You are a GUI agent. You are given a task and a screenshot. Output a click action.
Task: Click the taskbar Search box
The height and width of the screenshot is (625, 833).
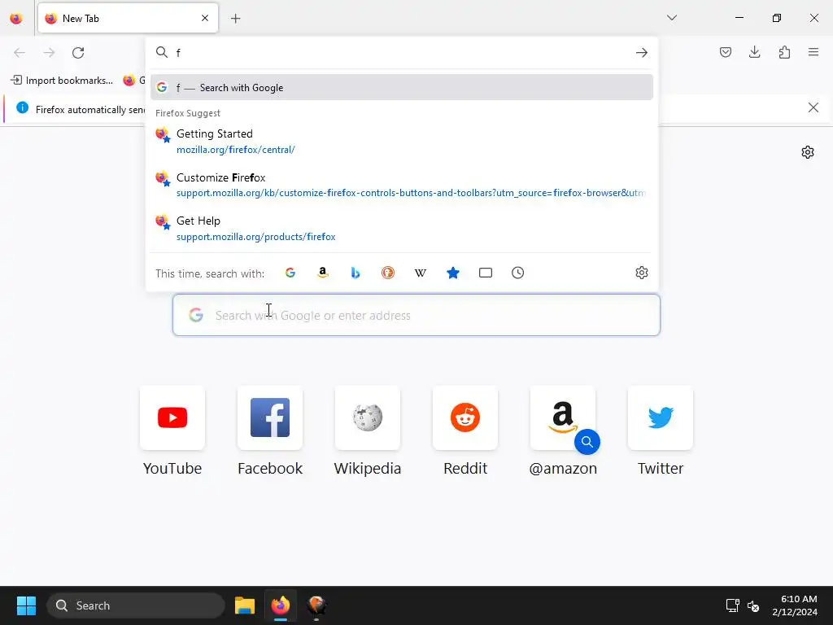[x=136, y=605]
